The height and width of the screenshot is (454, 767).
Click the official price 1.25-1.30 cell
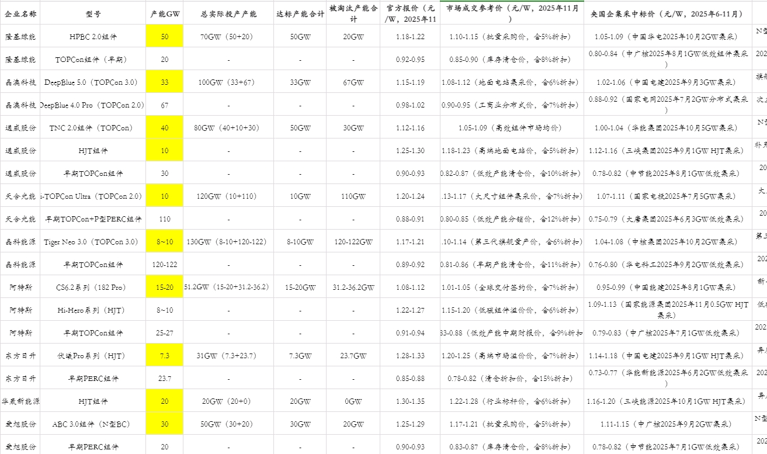[410, 150]
